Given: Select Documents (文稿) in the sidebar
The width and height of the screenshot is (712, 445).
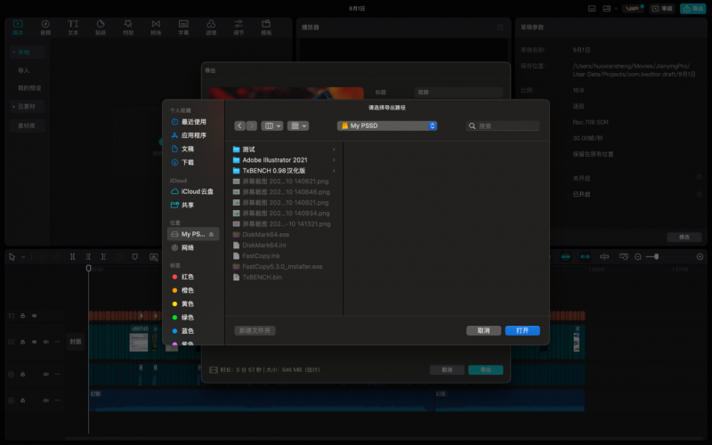Looking at the screenshot, I should coord(188,150).
